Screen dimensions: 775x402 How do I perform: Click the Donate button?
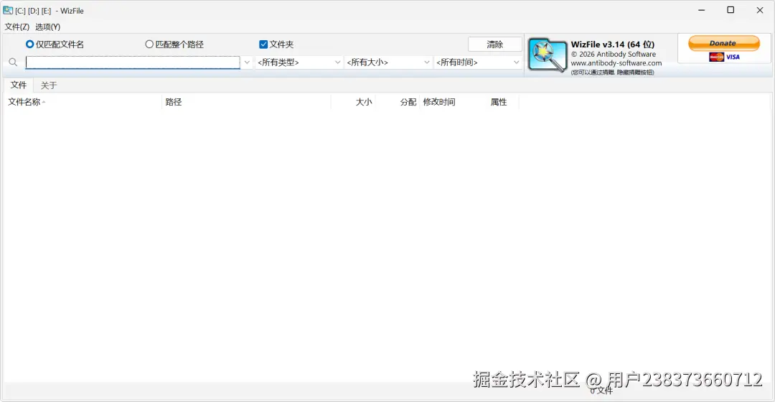pos(723,44)
